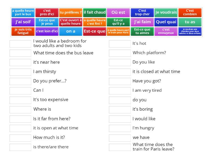Click the 'je suis très fatigué' red tile
Screen dimensions: 213x160
(x=23, y=31)
